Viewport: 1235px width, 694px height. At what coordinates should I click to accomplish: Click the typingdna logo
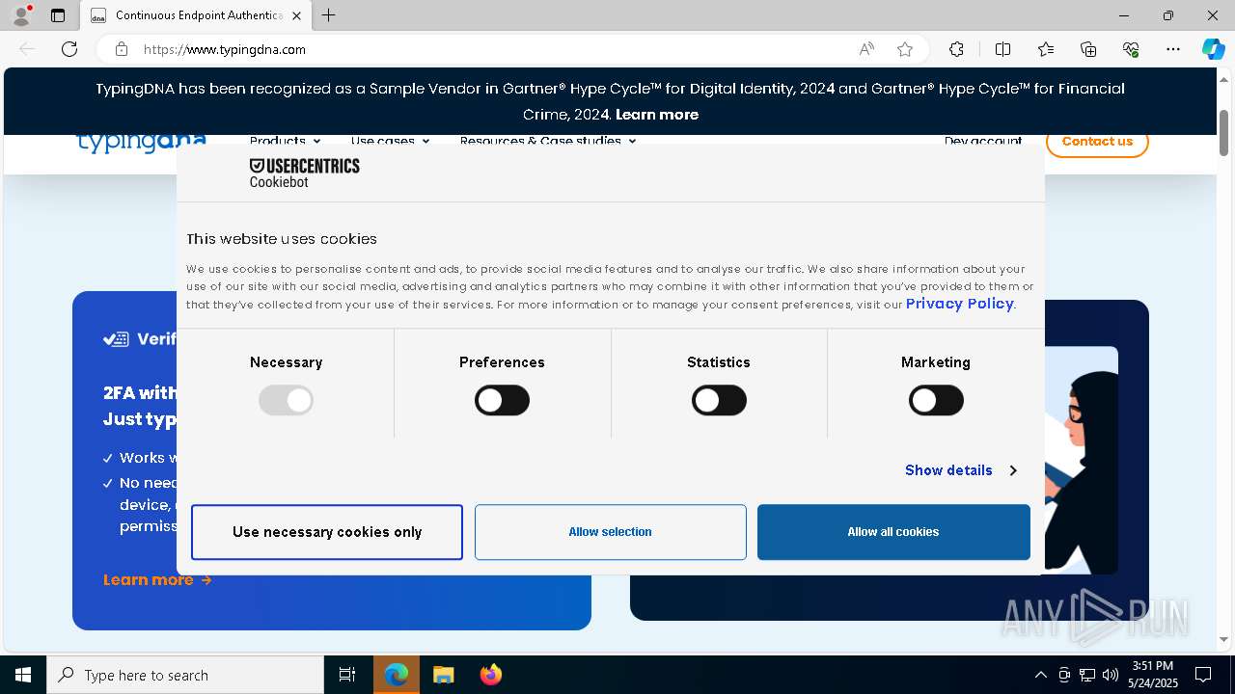pyautogui.click(x=142, y=142)
